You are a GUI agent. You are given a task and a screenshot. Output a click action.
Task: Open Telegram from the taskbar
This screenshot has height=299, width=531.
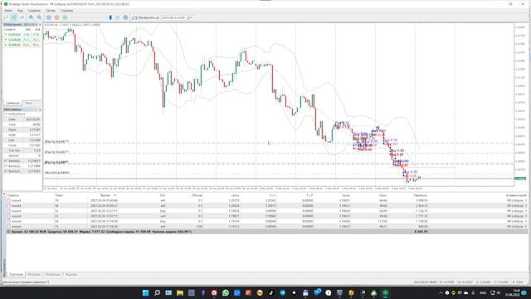point(282,293)
